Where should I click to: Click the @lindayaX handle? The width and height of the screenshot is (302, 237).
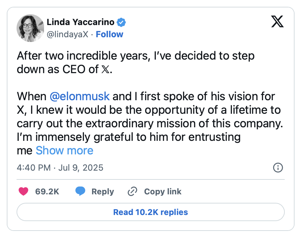click(67, 35)
